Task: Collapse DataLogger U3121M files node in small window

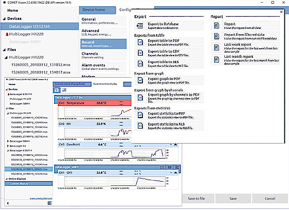Action: (x=8, y=151)
